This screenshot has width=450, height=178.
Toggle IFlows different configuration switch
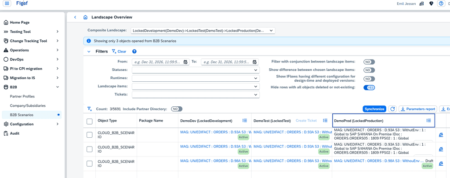pos(369,79)
